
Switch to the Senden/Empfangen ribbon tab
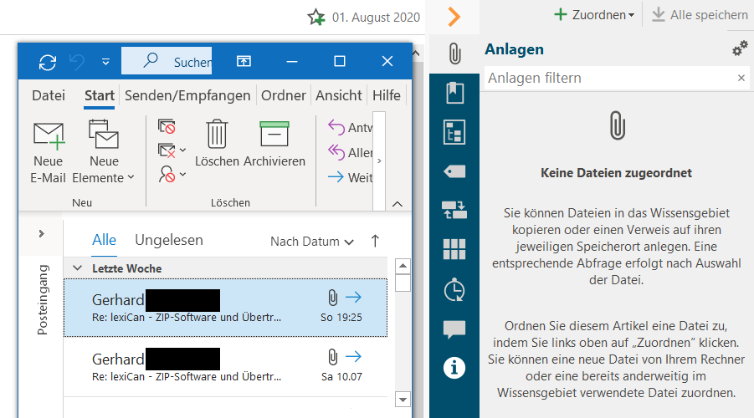tap(187, 95)
